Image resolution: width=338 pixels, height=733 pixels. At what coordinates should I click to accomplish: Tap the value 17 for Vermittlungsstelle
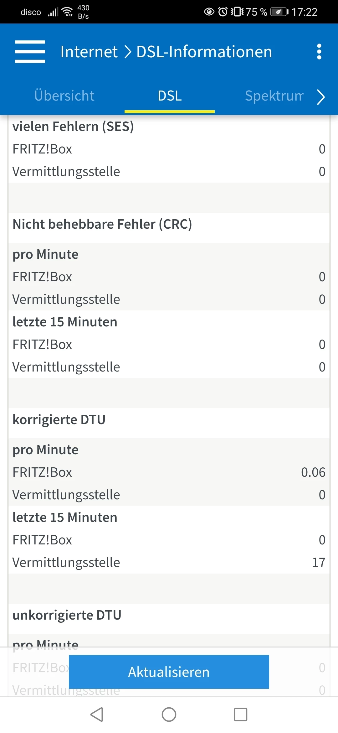click(319, 563)
